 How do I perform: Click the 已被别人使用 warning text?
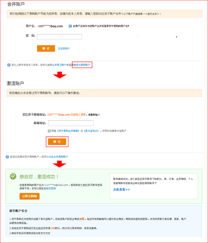78,115
